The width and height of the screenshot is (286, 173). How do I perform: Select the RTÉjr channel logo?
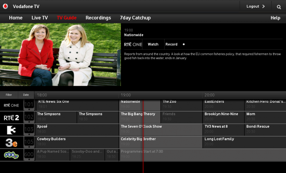coord(11,155)
